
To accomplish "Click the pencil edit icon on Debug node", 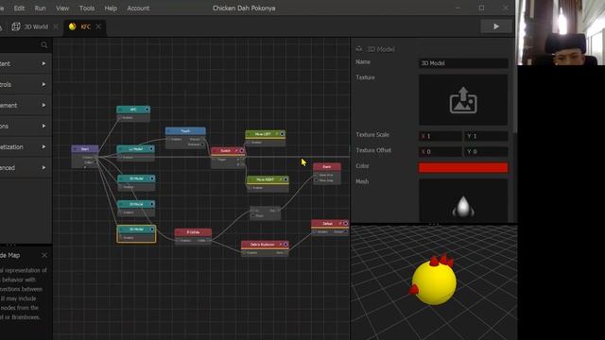I will (x=340, y=223).
